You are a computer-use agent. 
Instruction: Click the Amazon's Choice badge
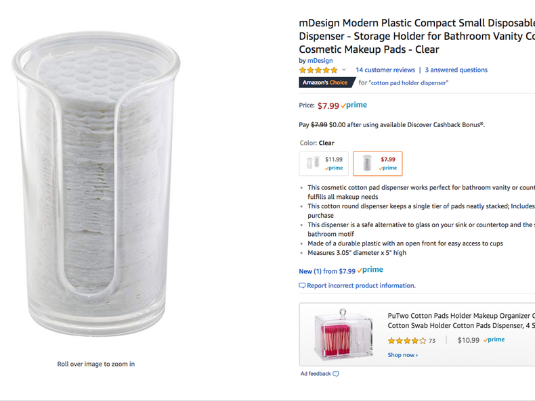[327, 82]
